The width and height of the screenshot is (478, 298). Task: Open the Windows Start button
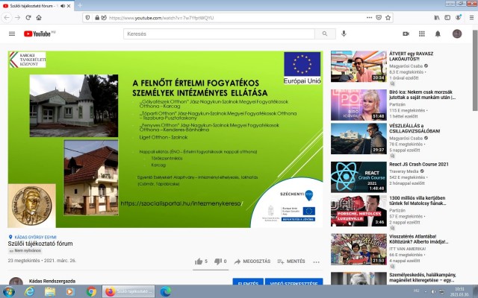coord(8,291)
